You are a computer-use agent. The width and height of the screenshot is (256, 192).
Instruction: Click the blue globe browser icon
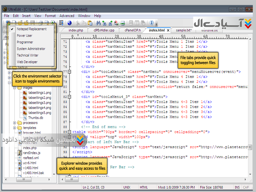pyautogui.click(x=69, y=23)
